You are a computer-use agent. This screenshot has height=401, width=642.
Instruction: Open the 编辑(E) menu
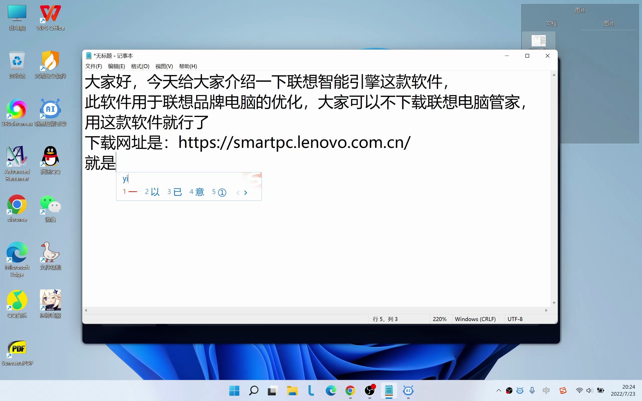(116, 66)
